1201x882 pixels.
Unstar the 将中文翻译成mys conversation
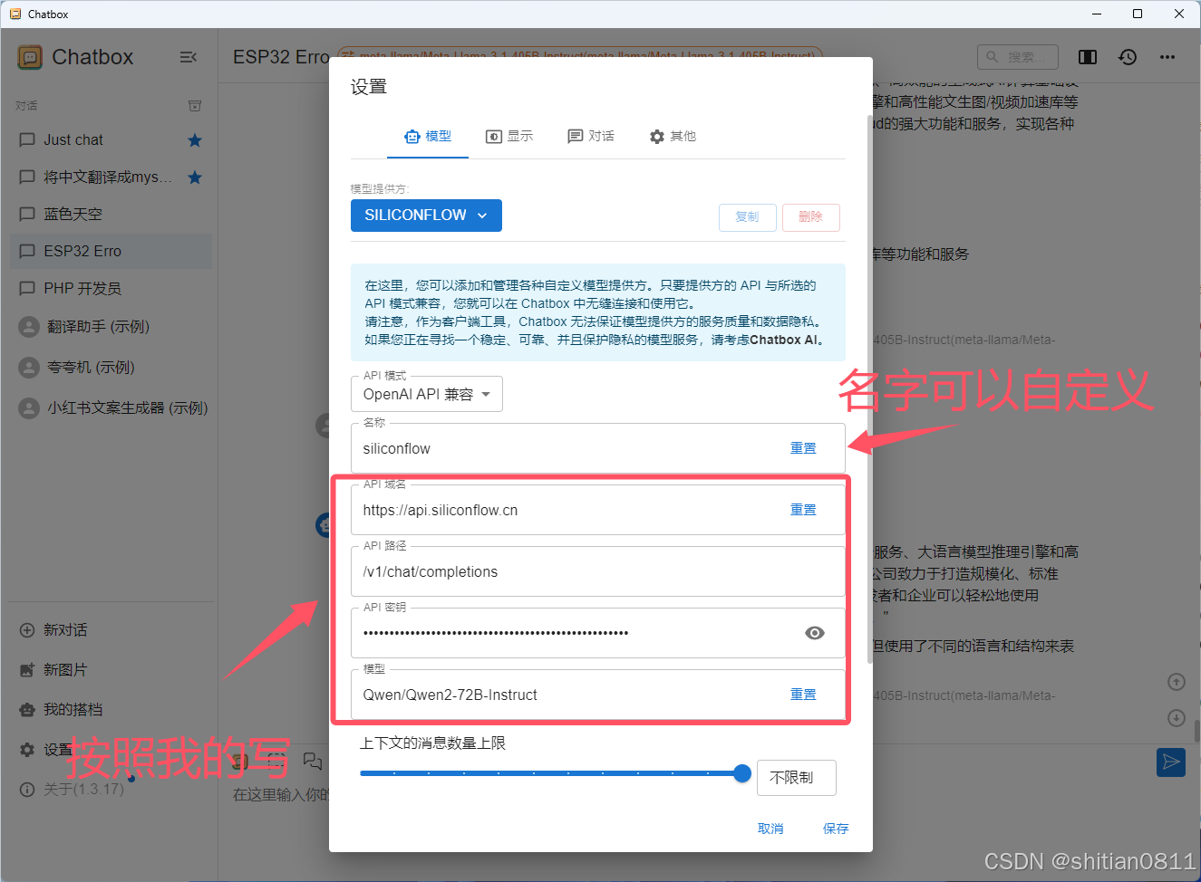pyautogui.click(x=195, y=177)
